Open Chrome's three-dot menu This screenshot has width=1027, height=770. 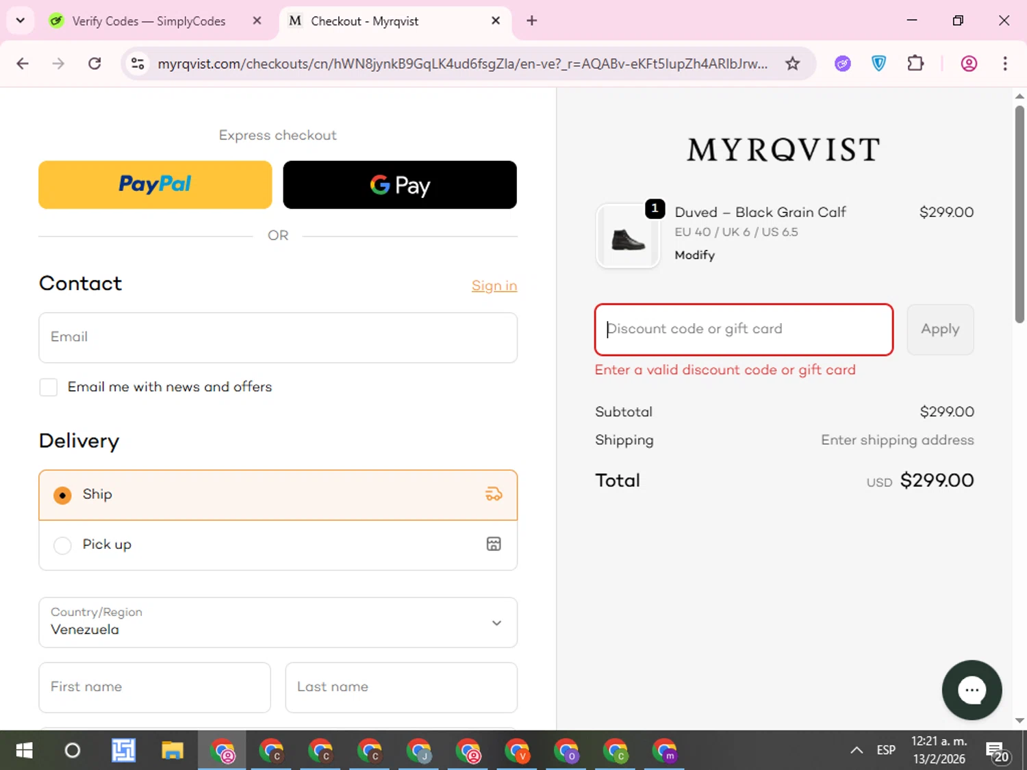click(x=1005, y=64)
